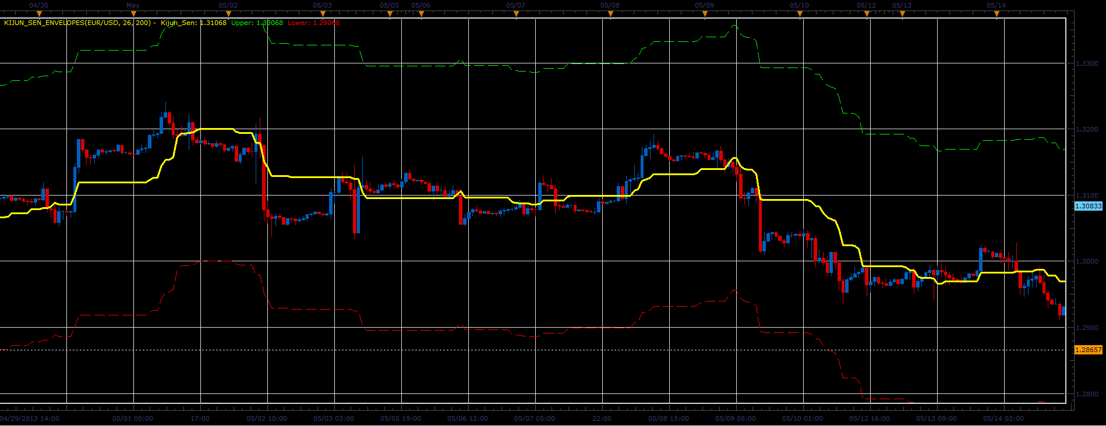
Task: Pick the day marker beneath 05/08
Action: [610, 15]
